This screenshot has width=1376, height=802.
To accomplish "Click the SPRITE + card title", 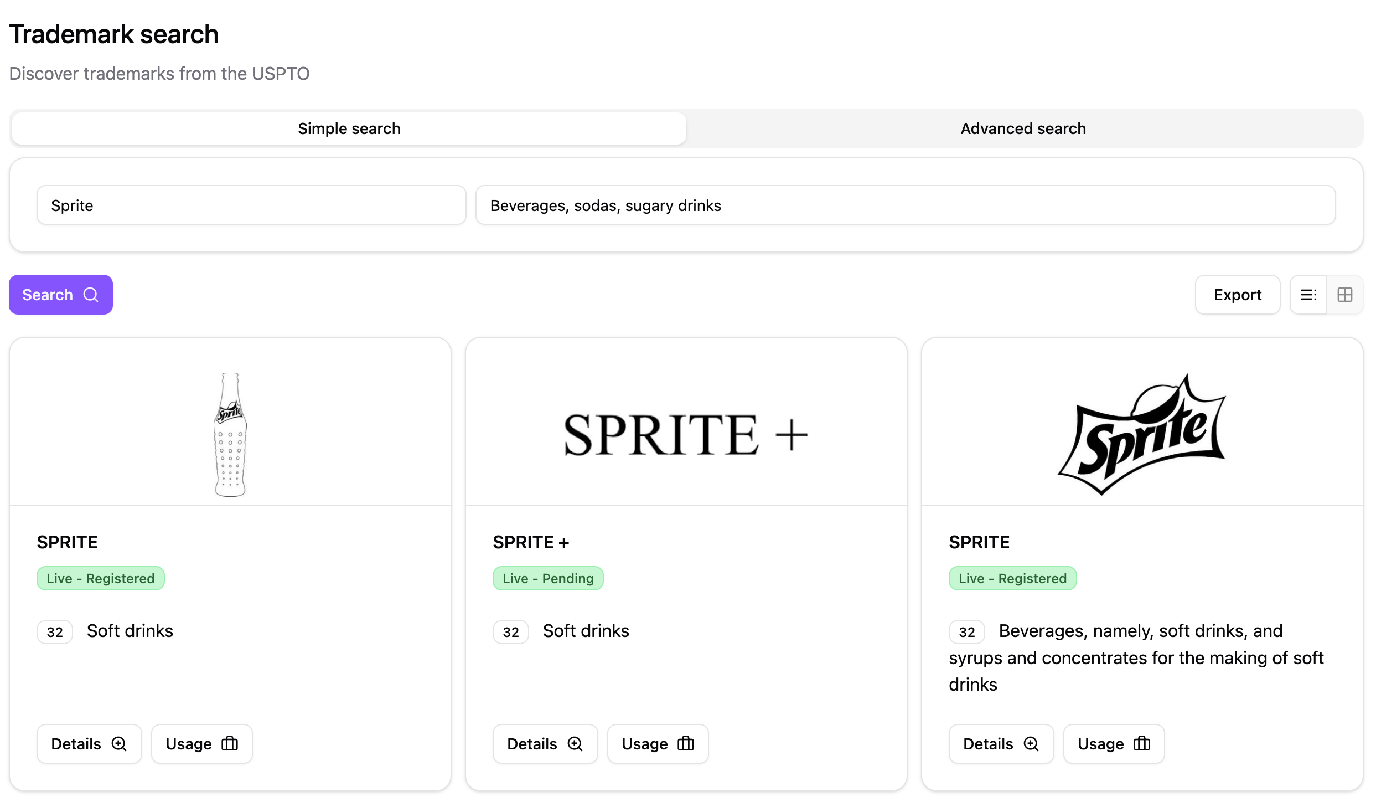I will click(x=531, y=542).
